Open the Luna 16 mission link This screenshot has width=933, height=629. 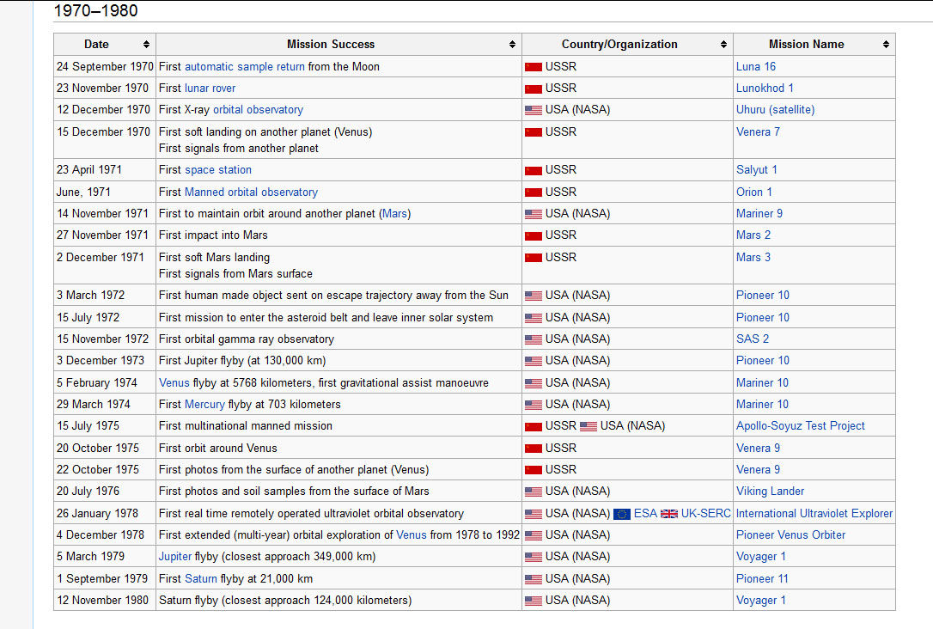pyautogui.click(x=756, y=67)
